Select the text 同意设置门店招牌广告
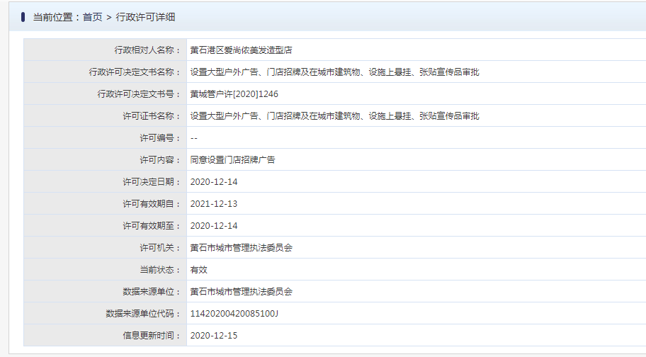This screenshot has width=646, height=357. 232,160
